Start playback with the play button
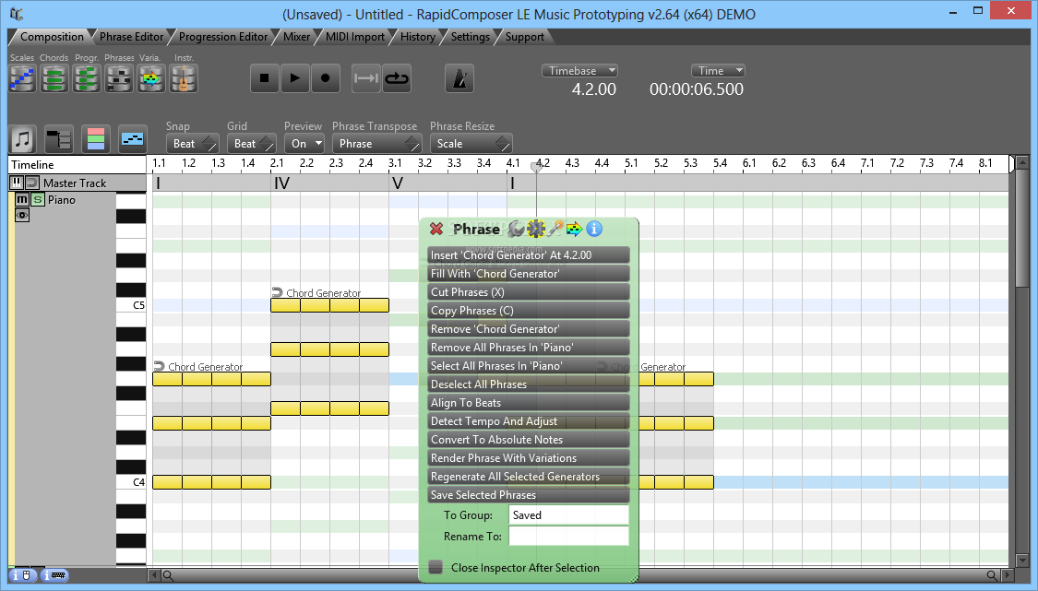1038x591 pixels. click(294, 78)
